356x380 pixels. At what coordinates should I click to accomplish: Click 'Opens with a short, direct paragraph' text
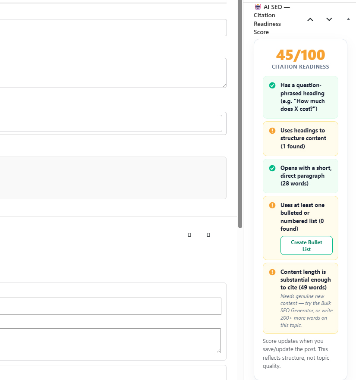(x=306, y=176)
